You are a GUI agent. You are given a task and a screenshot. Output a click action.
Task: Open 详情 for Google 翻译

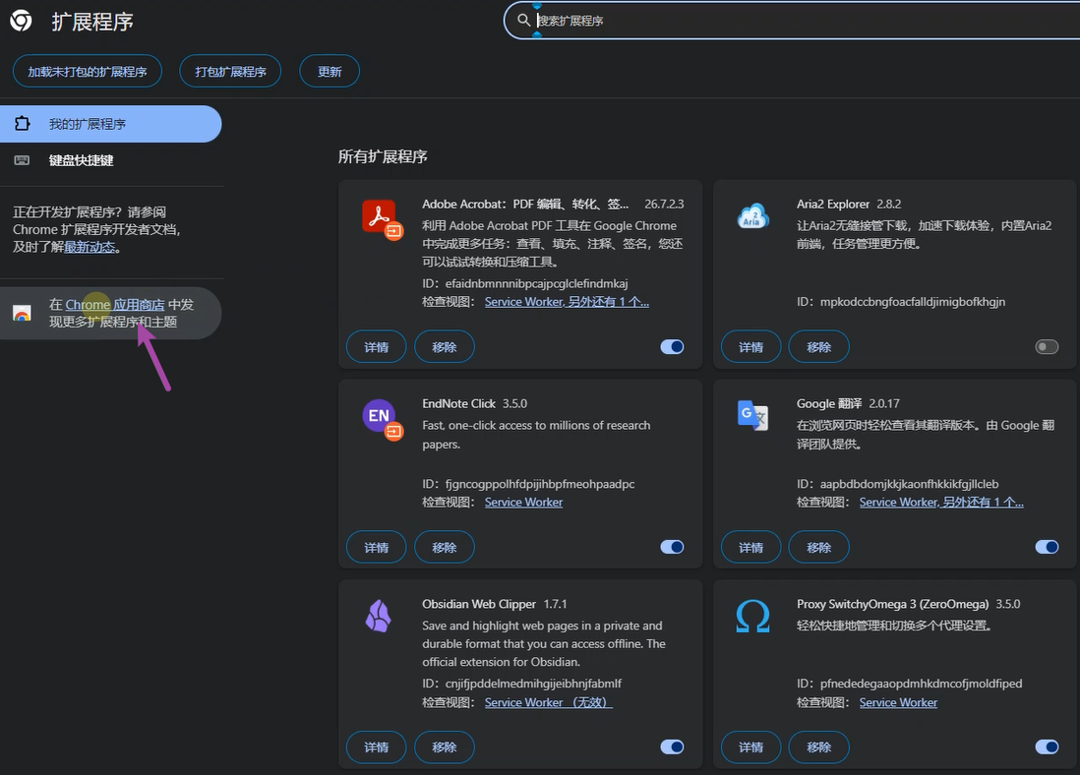(x=750, y=547)
